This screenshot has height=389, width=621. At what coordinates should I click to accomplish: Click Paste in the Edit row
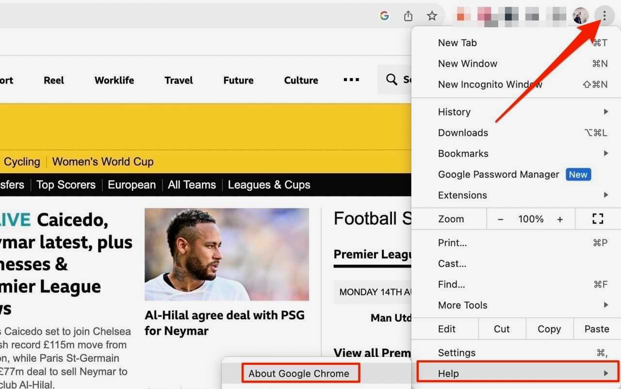(x=597, y=329)
